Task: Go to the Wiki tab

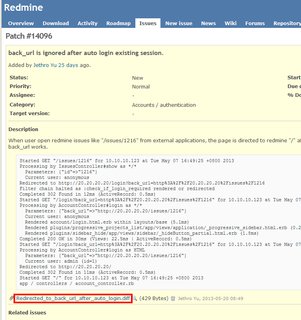Action: click(x=231, y=23)
